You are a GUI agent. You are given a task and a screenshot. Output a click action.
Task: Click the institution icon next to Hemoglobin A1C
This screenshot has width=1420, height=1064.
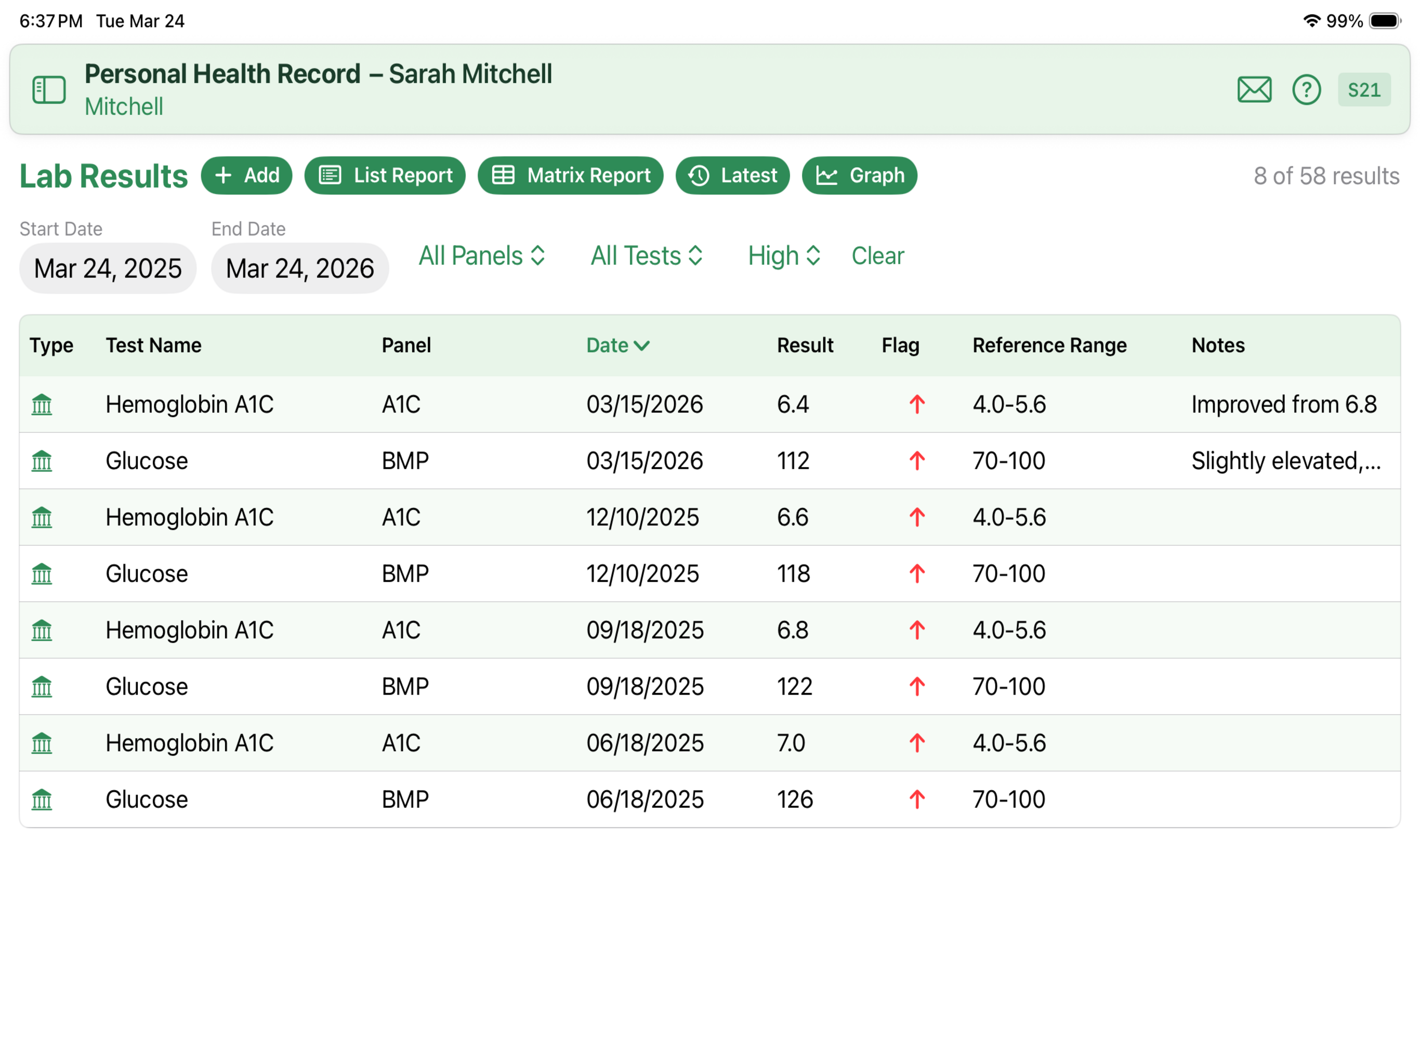(x=42, y=404)
